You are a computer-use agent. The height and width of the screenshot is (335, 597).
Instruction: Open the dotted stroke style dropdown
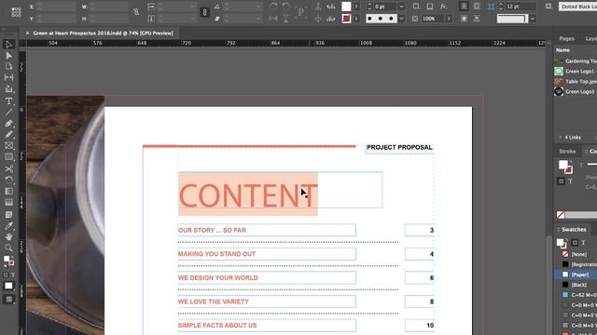401,19
